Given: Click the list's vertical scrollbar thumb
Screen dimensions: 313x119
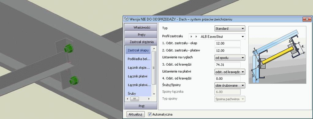Looking at the screenshot, I should point(154,68).
